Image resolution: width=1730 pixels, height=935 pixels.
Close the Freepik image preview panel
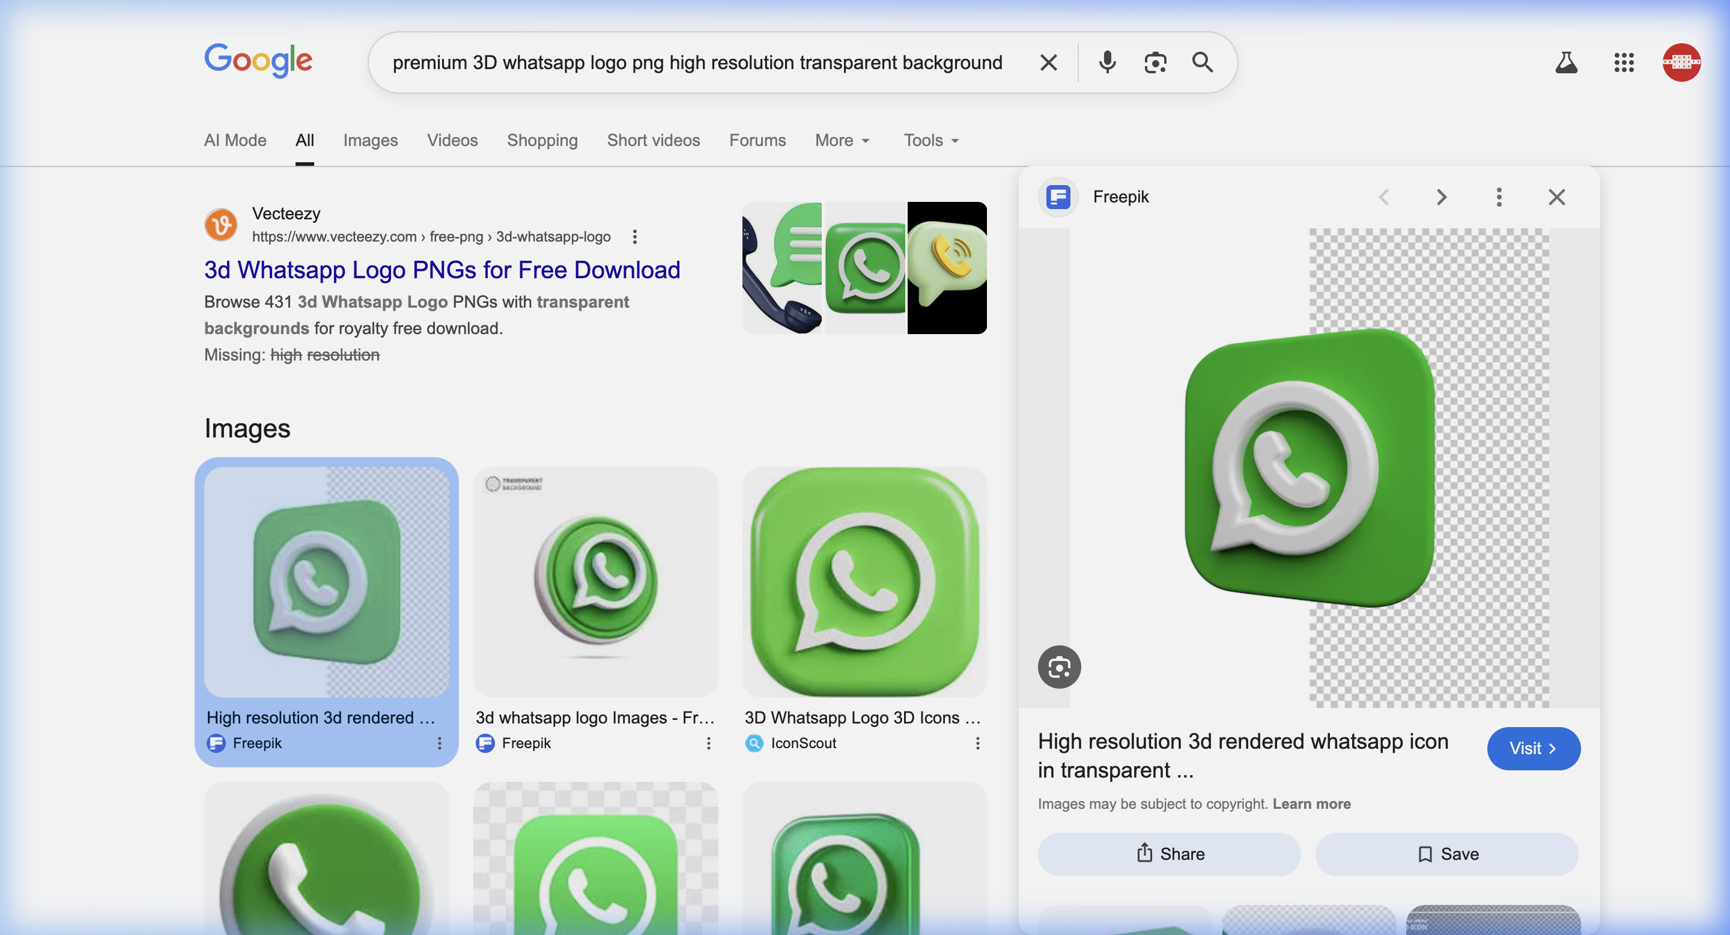(x=1557, y=197)
